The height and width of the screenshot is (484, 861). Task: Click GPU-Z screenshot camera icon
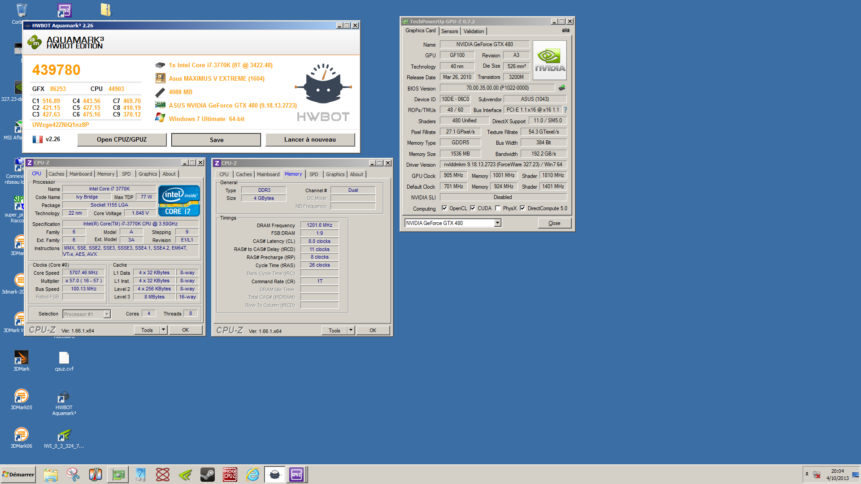566,30
